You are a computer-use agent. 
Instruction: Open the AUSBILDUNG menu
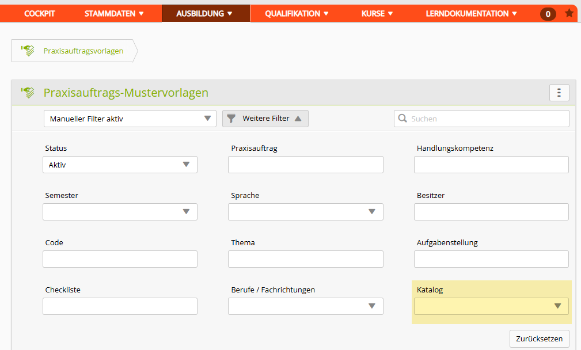click(206, 14)
